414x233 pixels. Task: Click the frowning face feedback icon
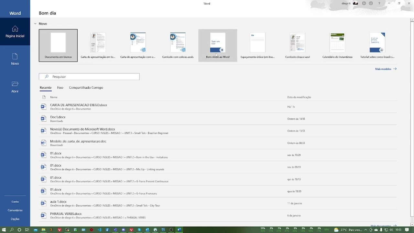(x=371, y=3)
